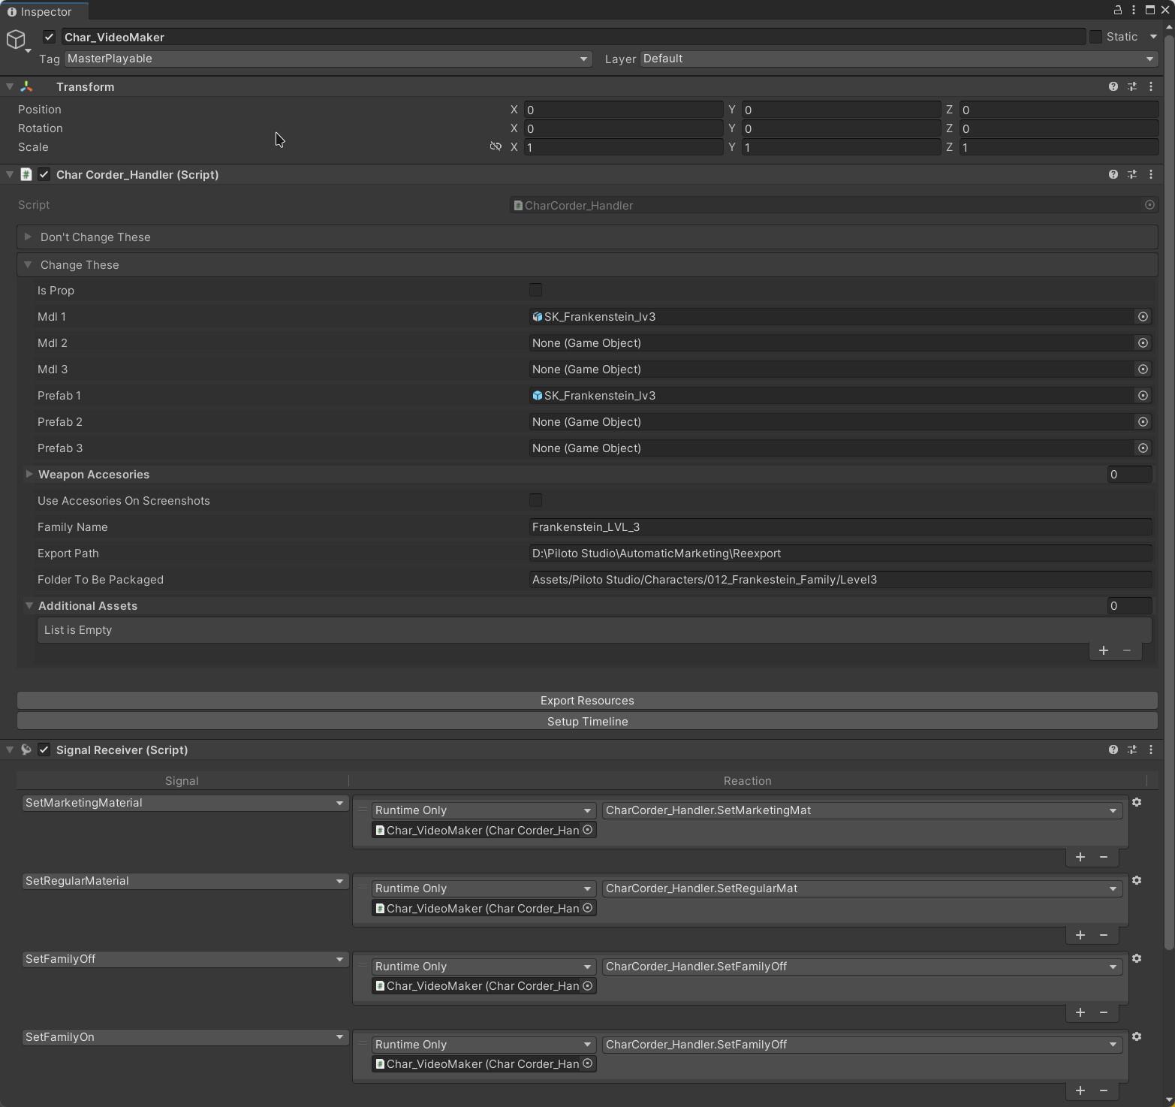The image size is (1175, 1107).
Task: Click the Setup Timeline button
Action: (587, 721)
